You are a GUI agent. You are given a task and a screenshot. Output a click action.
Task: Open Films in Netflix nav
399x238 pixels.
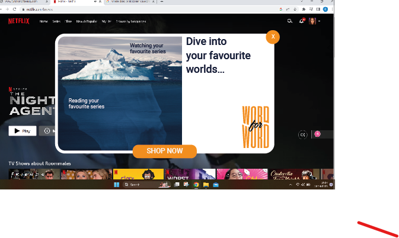[x=68, y=21]
